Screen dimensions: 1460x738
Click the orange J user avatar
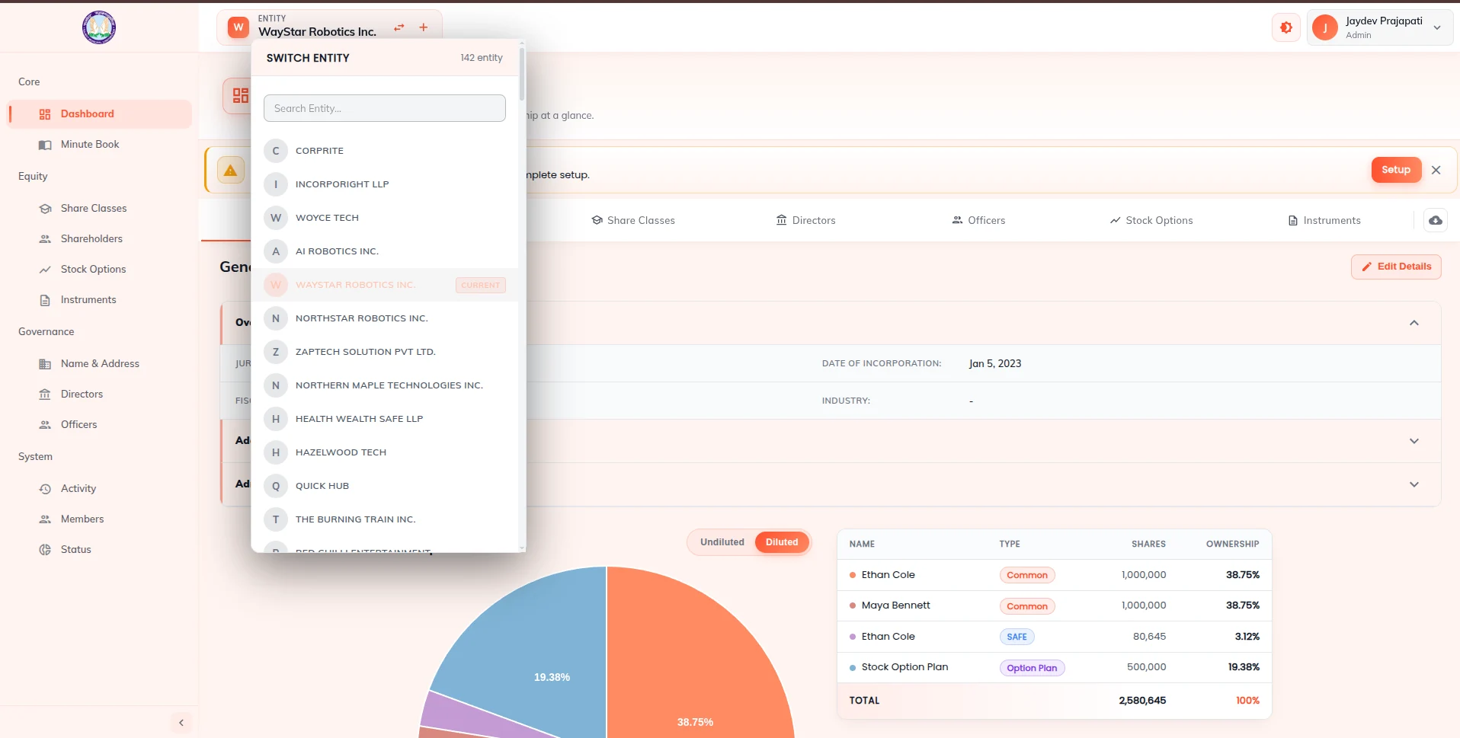point(1325,27)
